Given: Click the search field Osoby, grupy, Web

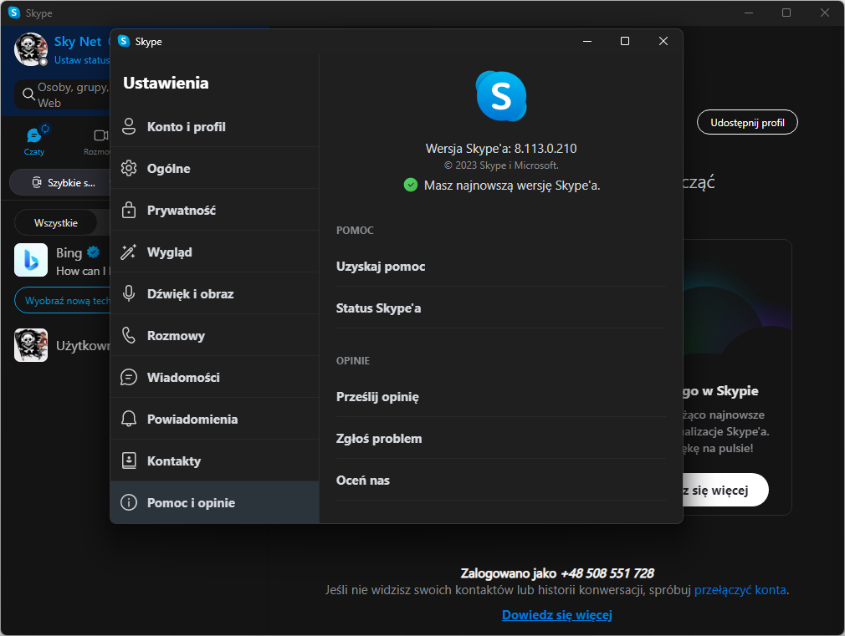Looking at the screenshot, I should click(63, 94).
